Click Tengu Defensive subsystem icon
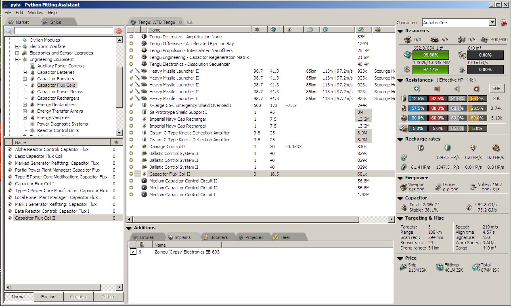Screen dimensions: 511x306 (144, 37)
